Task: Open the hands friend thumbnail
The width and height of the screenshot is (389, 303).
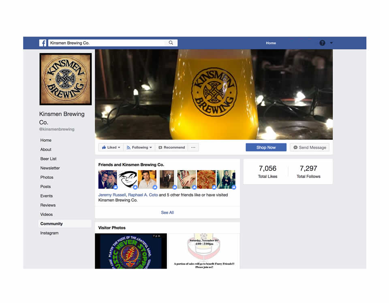Action: tap(186, 179)
